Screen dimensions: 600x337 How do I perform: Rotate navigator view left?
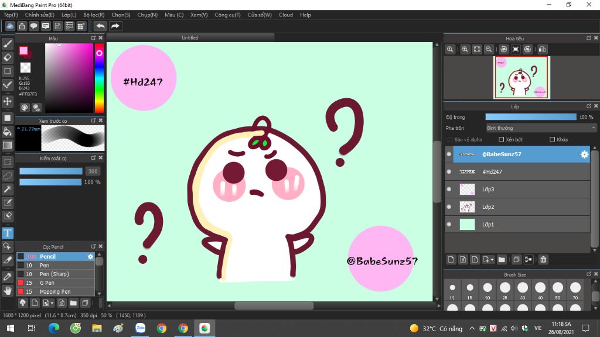pos(504,49)
